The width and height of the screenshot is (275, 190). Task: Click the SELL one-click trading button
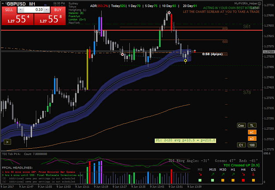pos(9,10)
